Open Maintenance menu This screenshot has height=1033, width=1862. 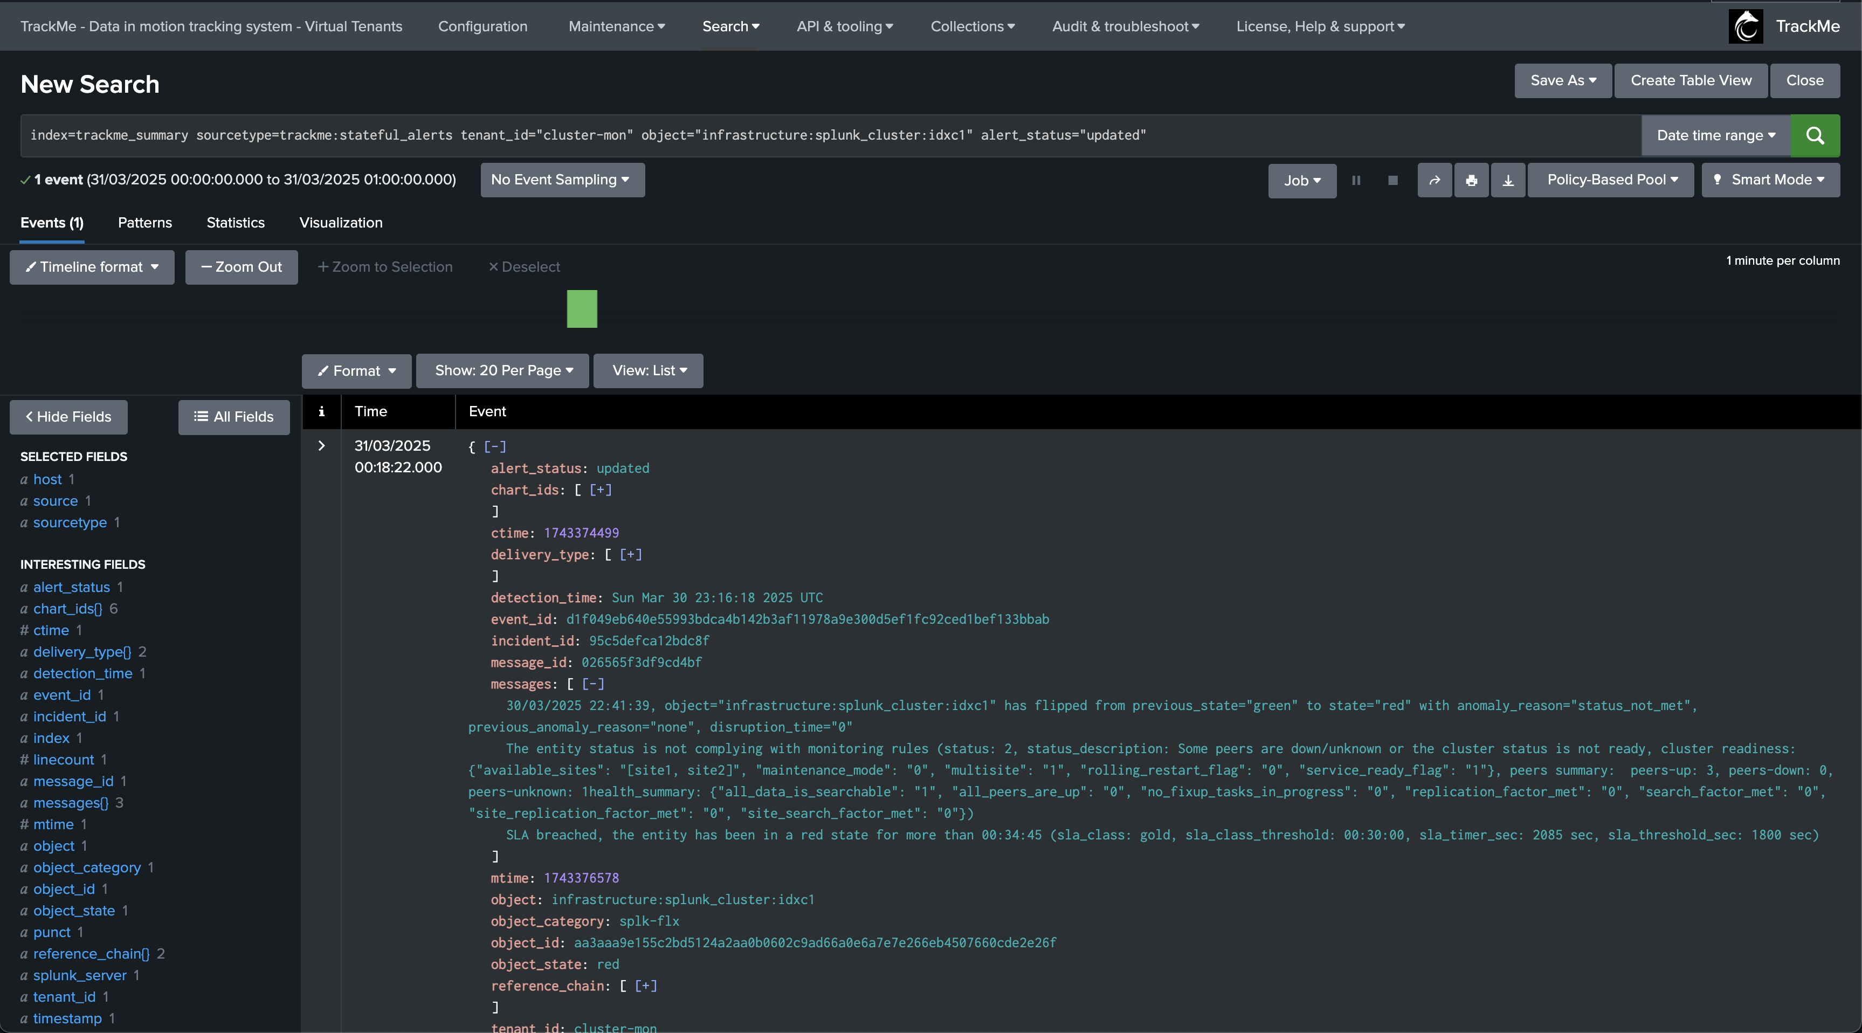617,27
